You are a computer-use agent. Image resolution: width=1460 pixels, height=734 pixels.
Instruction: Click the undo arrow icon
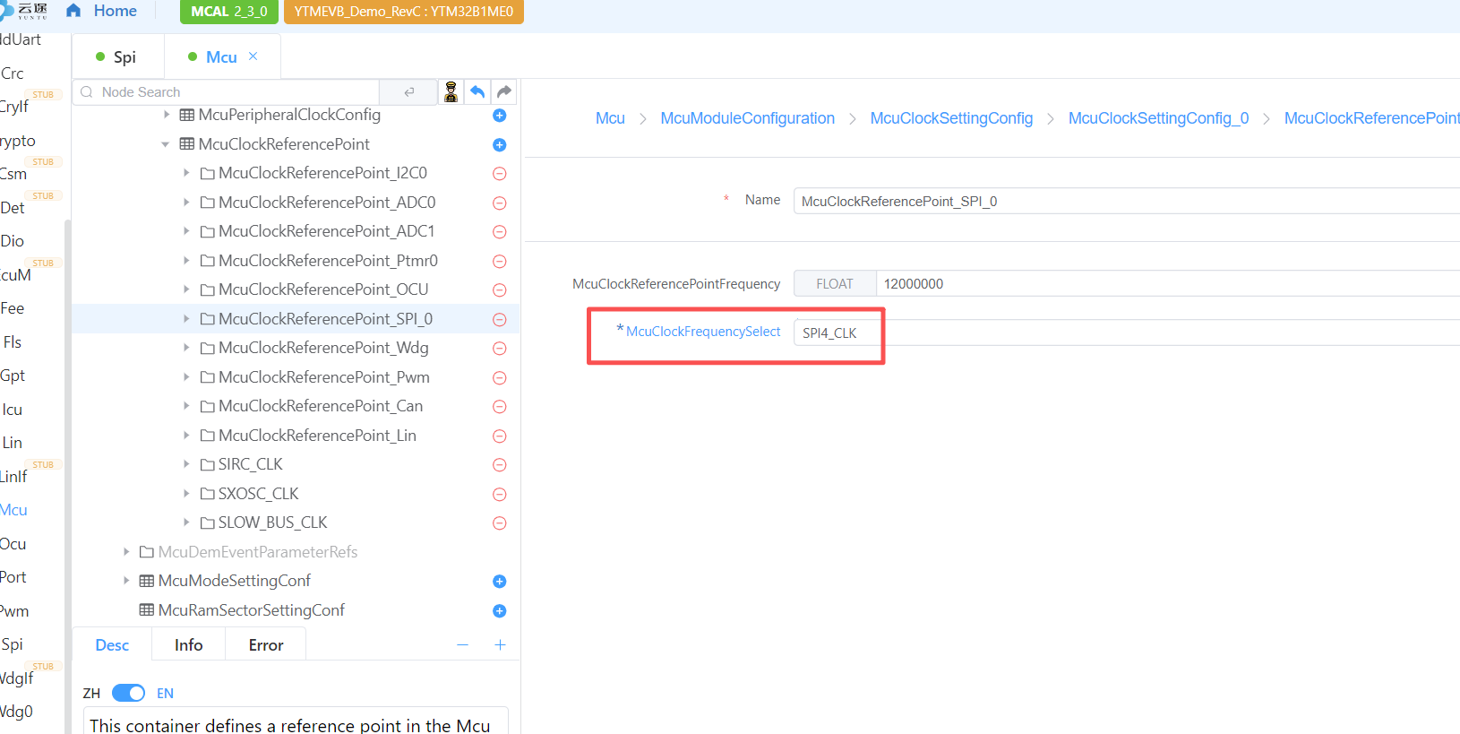pyautogui.click(x=477, y=91)
